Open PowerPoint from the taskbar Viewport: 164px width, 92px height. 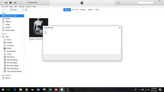tap(56, 90)
